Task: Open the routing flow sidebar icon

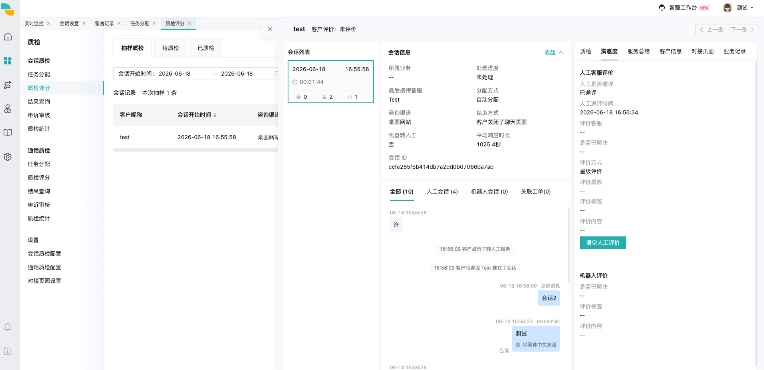Action: coord(8,85)
